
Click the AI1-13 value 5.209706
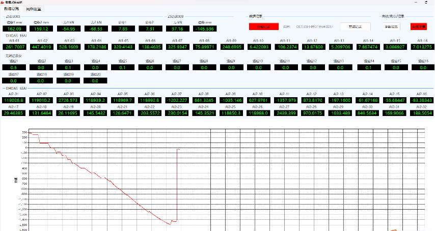tap(340, 47)
